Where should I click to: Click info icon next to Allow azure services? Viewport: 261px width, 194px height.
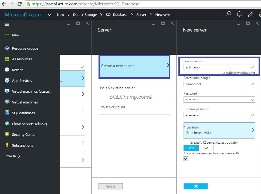pyautogui.click(x=237, y=153)
